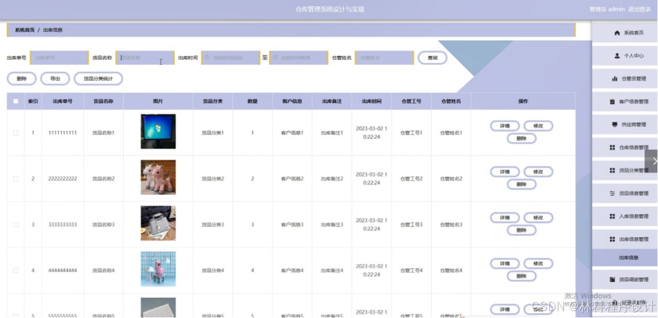Focus the 出库单号 search input
Image resolution: width=658 pixels, height=318 pixels.
(x=59, y=58)
